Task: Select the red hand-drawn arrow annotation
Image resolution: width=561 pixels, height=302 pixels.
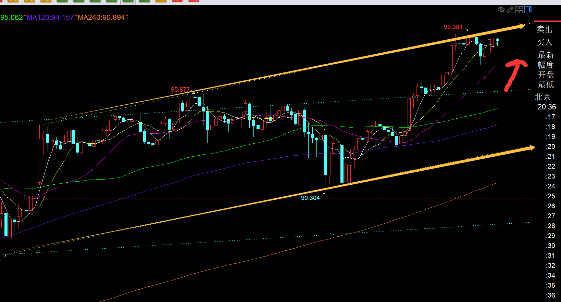Action: (514, 74)
